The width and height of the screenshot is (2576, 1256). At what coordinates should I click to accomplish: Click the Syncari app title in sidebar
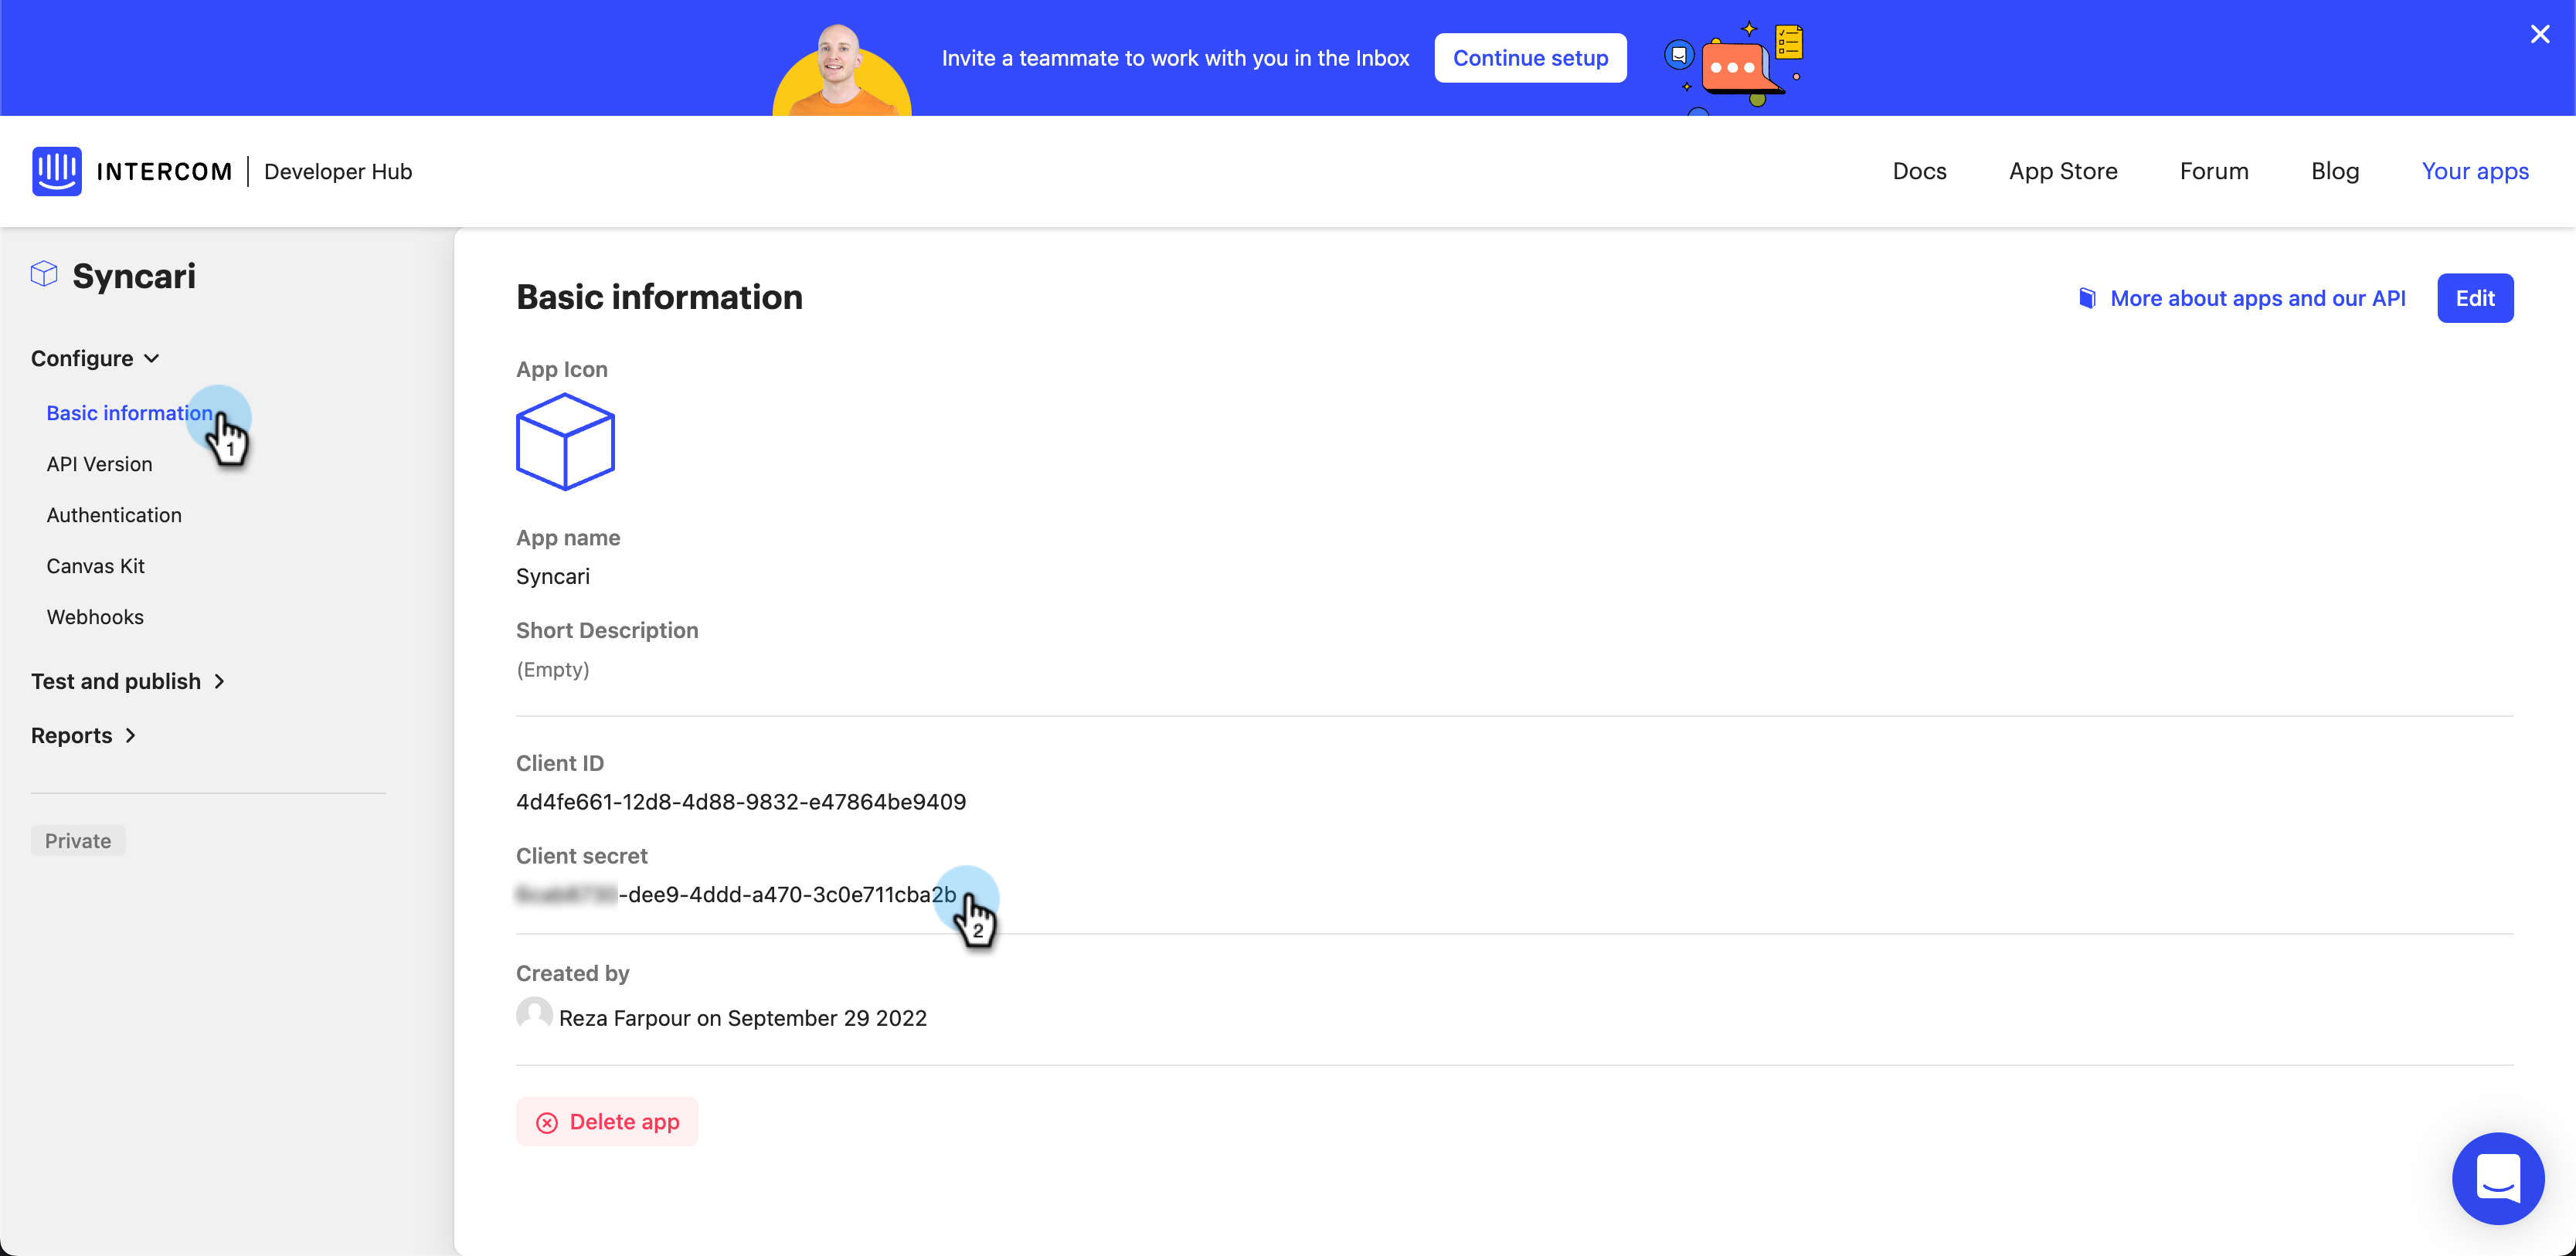click(x=134, y=275)
